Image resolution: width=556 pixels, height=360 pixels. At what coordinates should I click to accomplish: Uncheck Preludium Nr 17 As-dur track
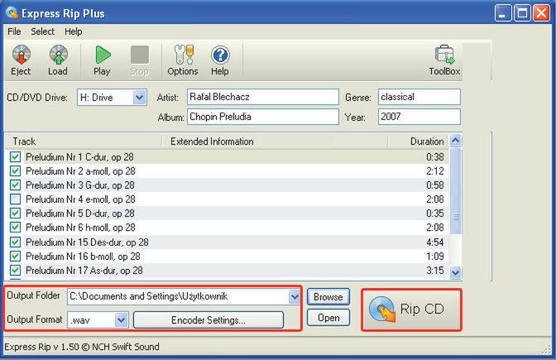tap(15, 271)
